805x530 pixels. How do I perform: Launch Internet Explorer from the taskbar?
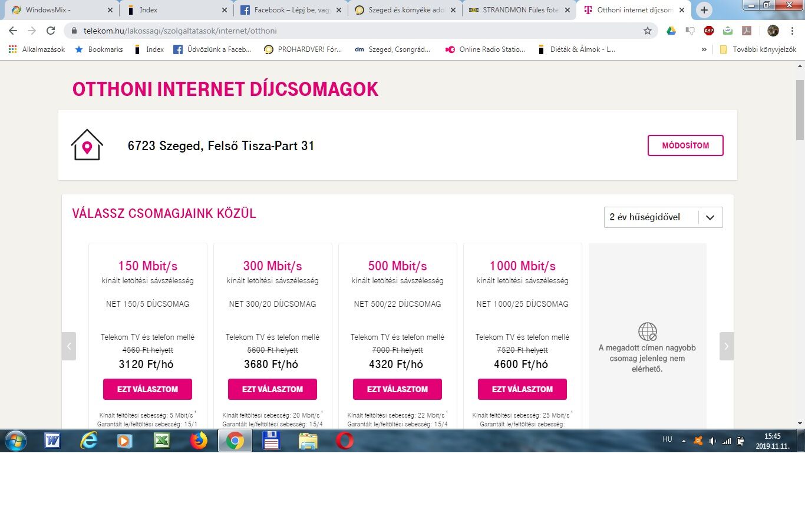click(x=89, y=440)
